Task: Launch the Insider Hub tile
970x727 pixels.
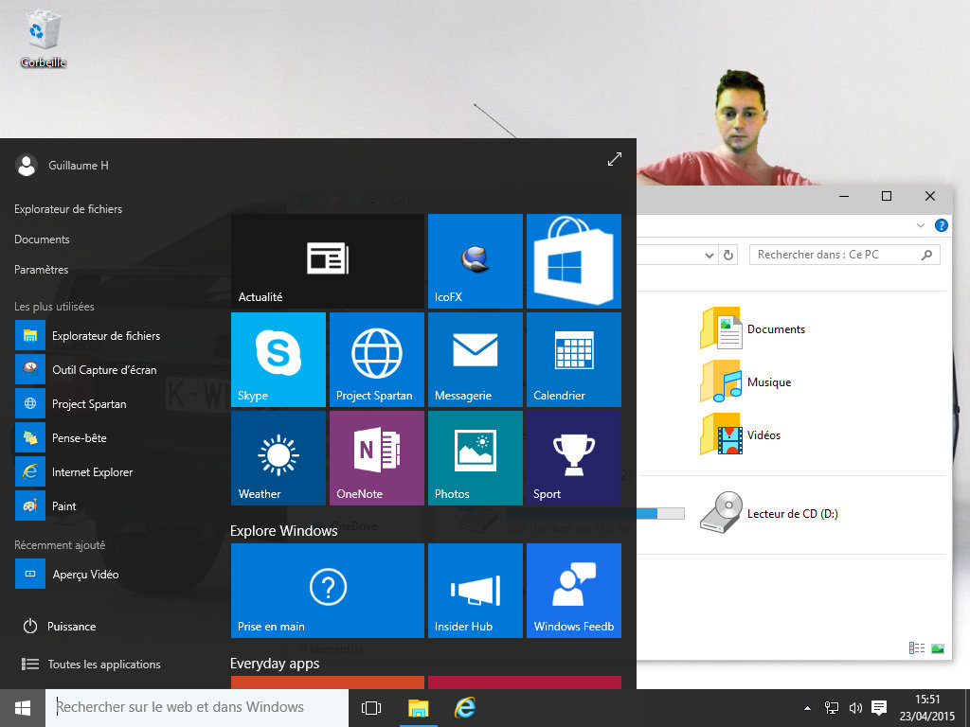Action: tap(475, 590)
